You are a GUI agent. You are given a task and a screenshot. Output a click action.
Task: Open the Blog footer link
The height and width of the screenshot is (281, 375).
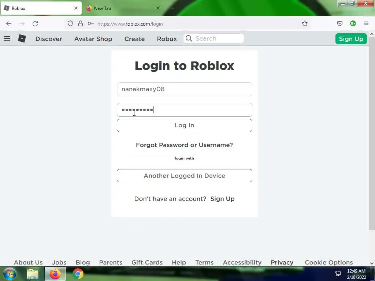coord(83,262)
